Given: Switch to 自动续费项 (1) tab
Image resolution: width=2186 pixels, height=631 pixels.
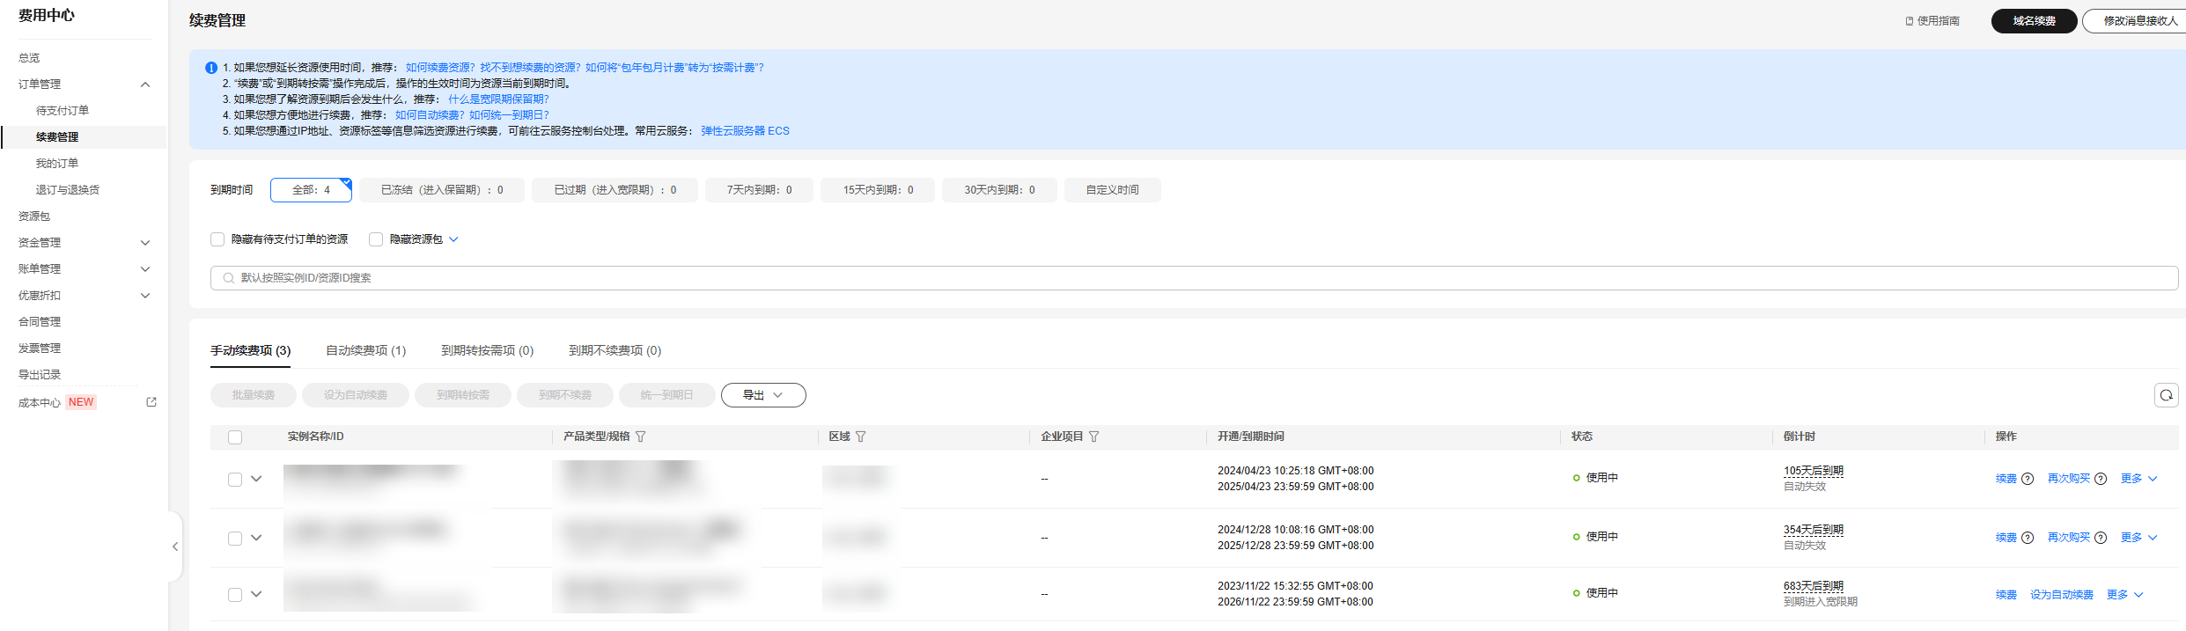Looking at the screenshot, I should (366, 350).
